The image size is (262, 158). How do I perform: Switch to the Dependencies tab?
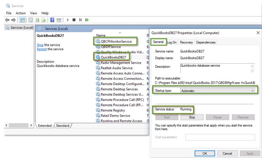[206, 42]
